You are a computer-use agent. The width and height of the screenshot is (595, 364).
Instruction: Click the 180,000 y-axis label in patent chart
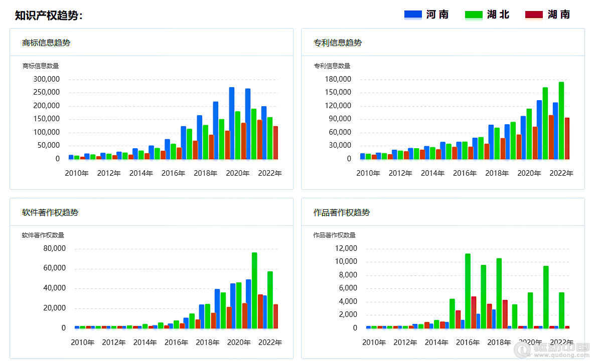pyautogui.click(x=338, y=79)
